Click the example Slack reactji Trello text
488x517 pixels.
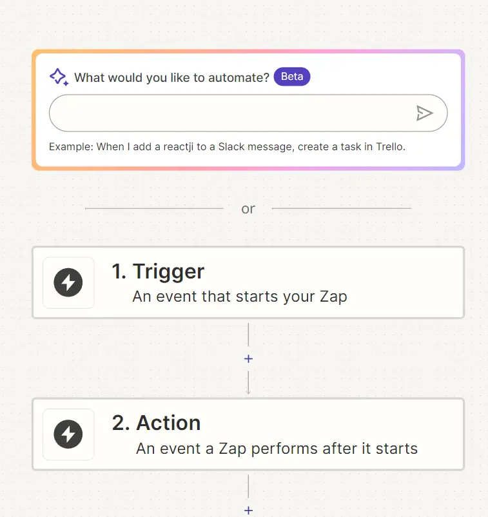[x=227, y=147]
